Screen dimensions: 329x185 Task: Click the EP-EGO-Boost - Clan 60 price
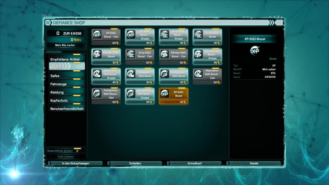coord(115,43)
